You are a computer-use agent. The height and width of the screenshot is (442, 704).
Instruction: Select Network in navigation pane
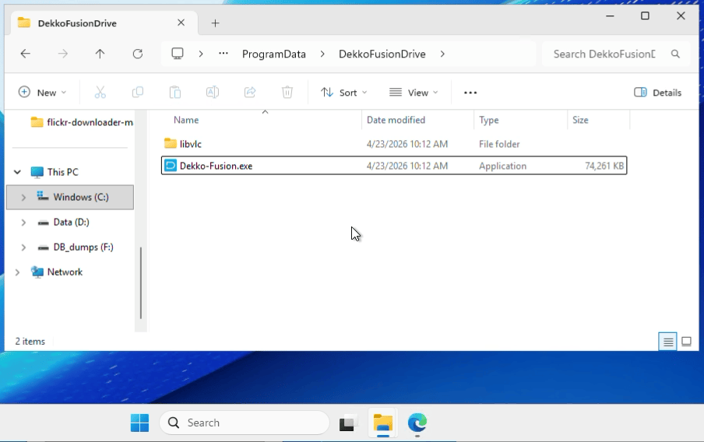coord(57,272)
